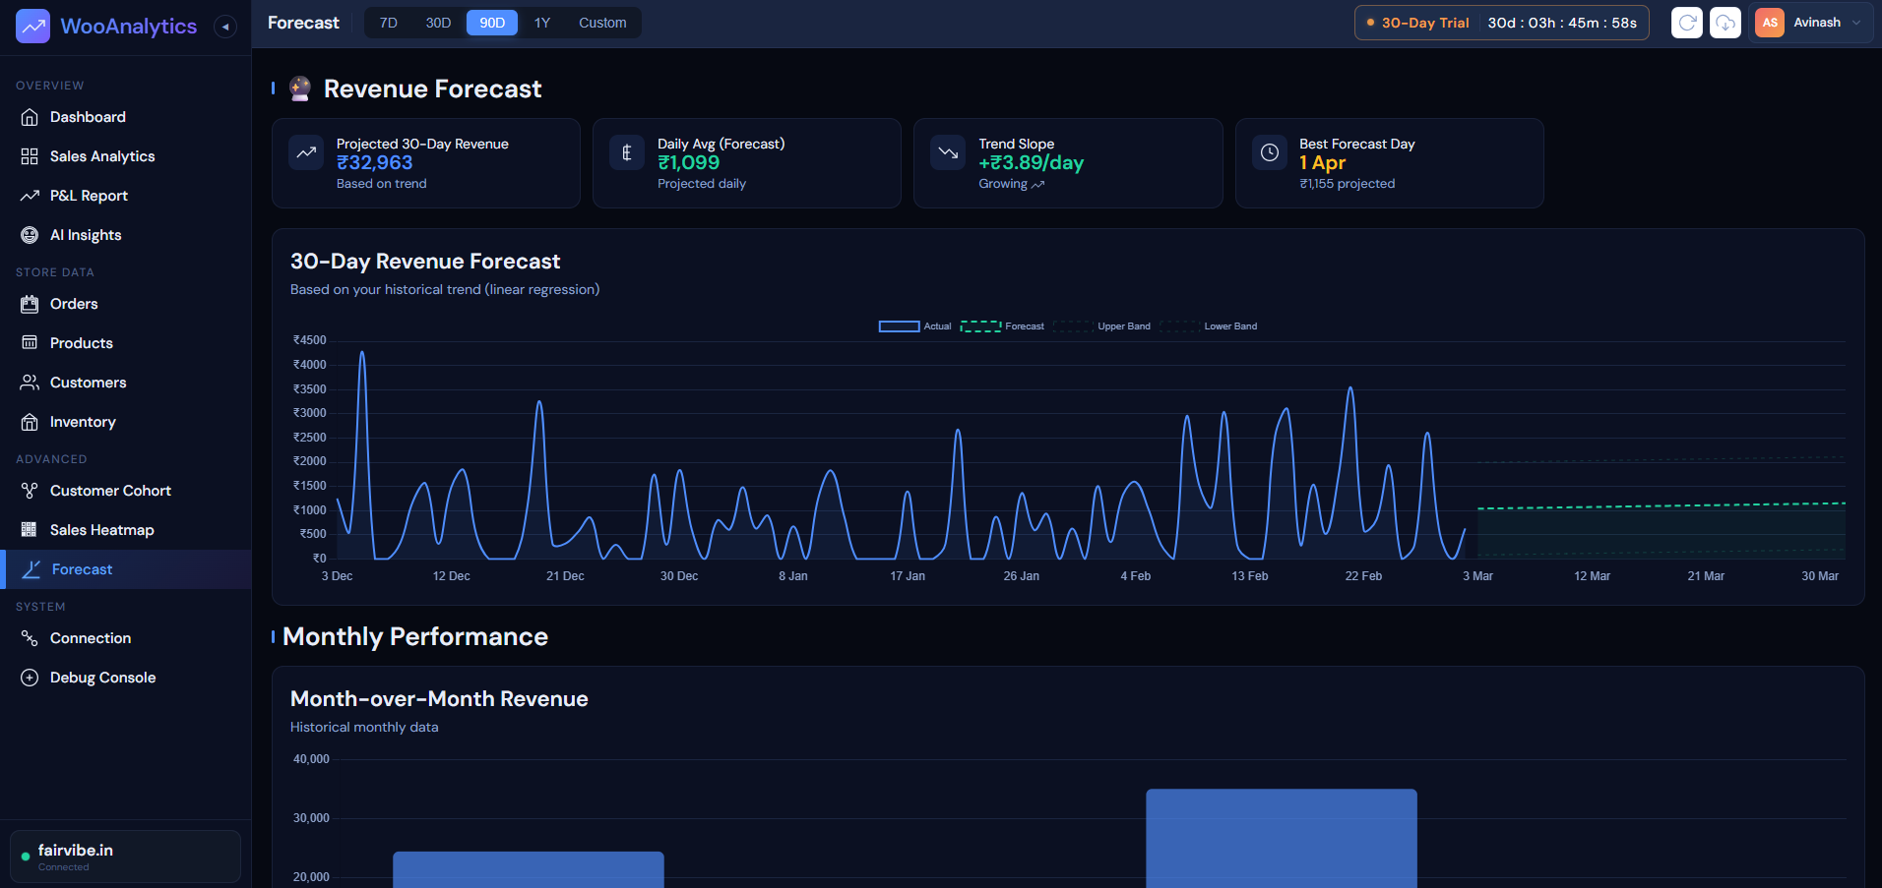Click the Dashboard home icon in sidebar
Screen dimensions: 1882x888
click(30, 117)
